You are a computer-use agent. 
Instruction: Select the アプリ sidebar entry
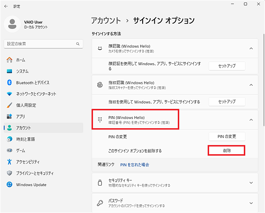click(43, 116)
